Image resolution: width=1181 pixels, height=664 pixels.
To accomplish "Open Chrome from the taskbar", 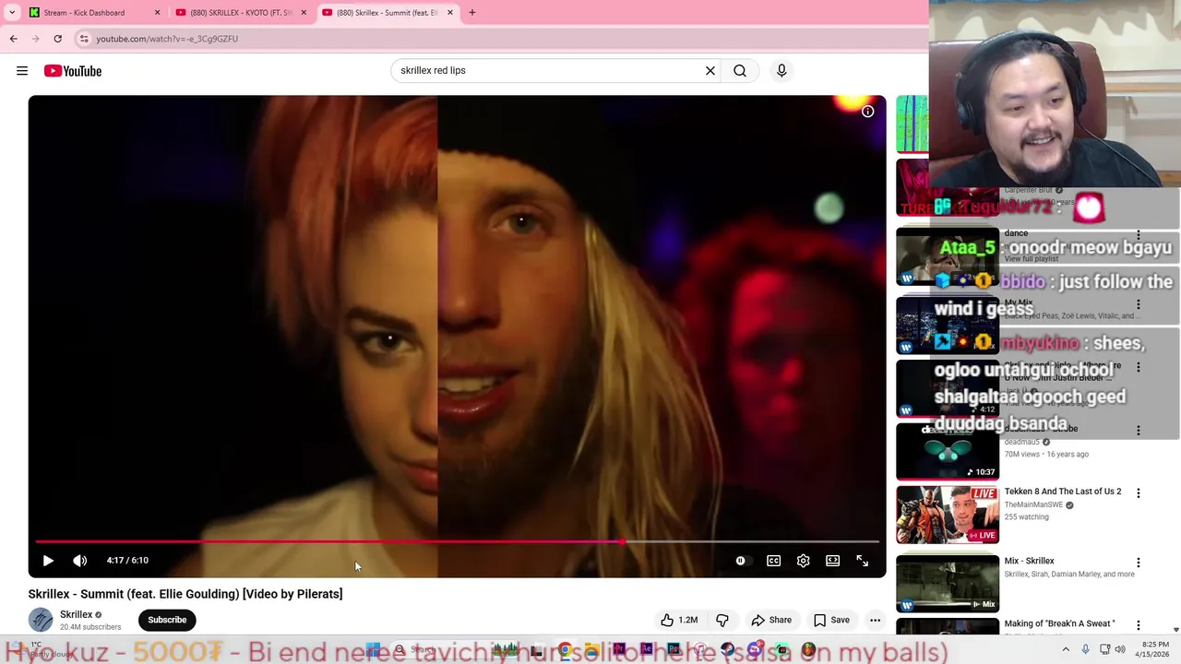I will pyautogui.click(x=565, y=649).
